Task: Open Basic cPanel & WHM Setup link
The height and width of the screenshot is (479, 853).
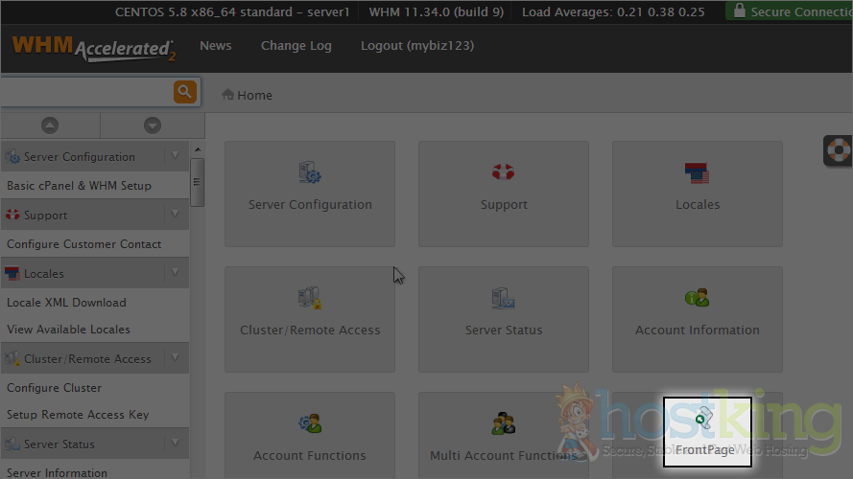Action: pyautogui.click(x=79, y=185)
